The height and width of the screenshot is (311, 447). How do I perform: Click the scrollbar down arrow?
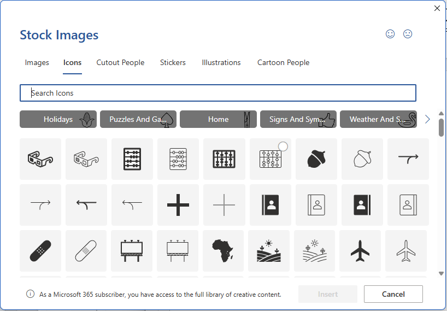coord(441,274)
